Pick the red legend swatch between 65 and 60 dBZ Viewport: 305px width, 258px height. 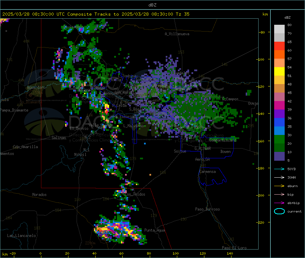pyautogui.click(x=279, y=46)
